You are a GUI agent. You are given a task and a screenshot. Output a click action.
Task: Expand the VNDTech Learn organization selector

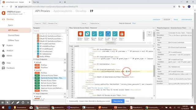(24, 13)
